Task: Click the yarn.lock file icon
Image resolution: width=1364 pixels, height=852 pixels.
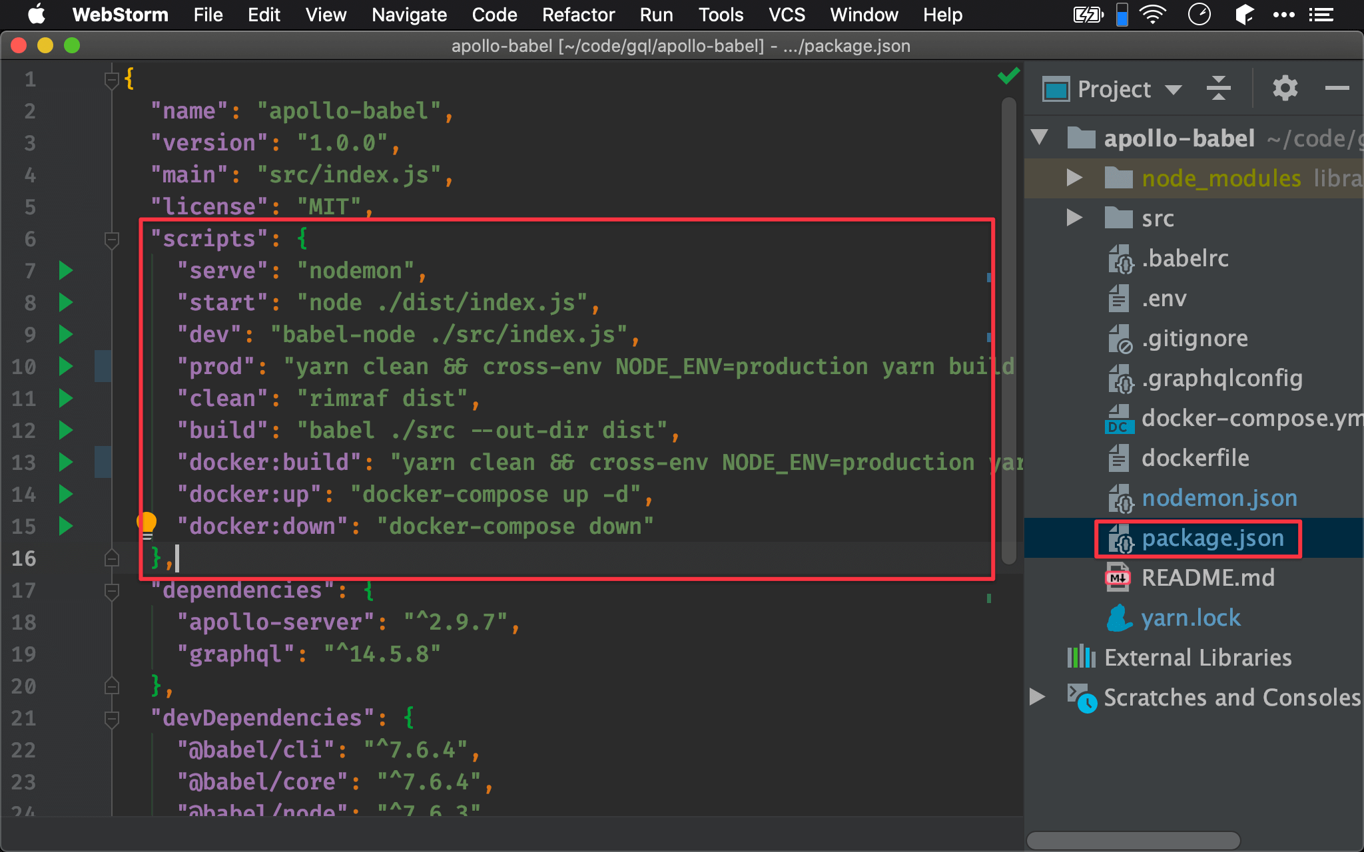Action: click(x=1119, y=618)
